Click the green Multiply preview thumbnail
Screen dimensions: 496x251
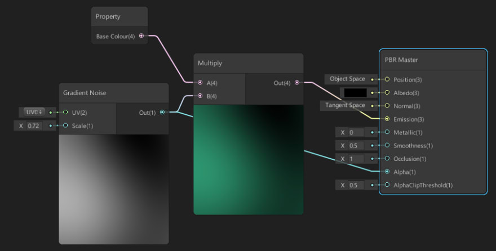pyautogui.click(x=248, y=159)
